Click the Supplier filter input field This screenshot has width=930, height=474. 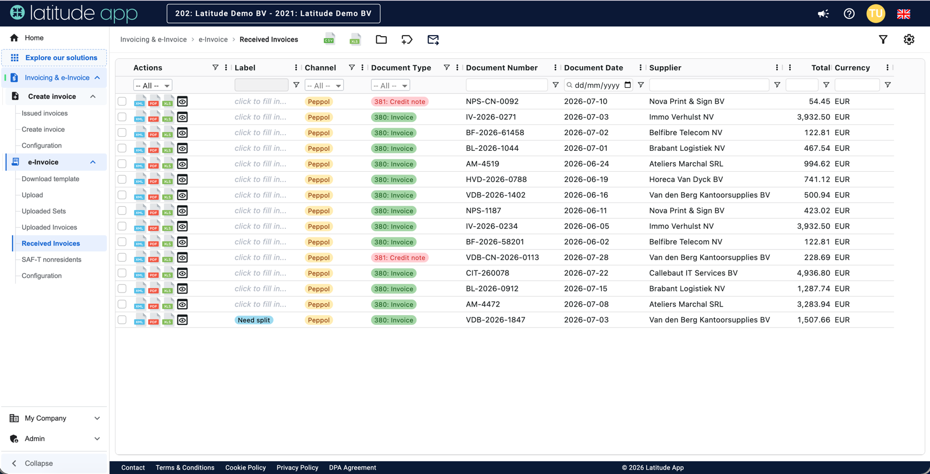tap(709, 85)
